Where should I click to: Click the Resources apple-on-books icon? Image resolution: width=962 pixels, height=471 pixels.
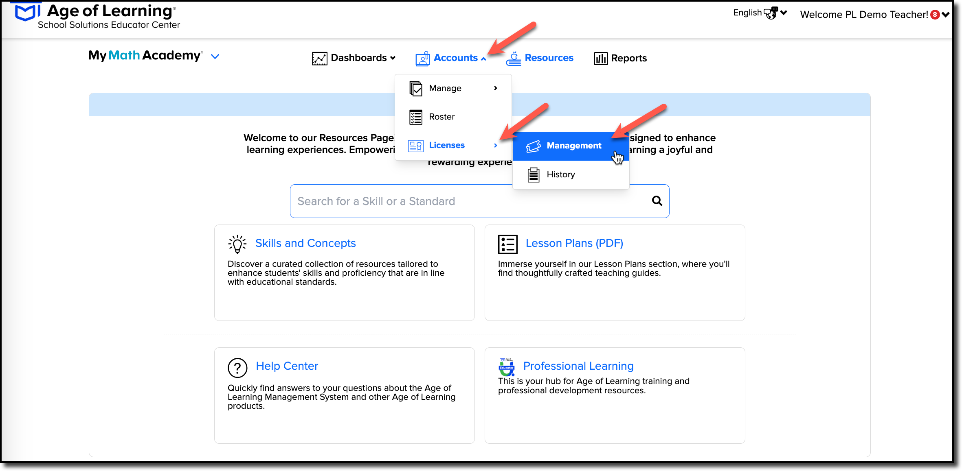pos(514,59)
